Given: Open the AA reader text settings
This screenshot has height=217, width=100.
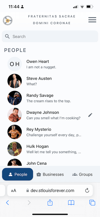Looking at the screenshot, I should click(x=14, y=191).
